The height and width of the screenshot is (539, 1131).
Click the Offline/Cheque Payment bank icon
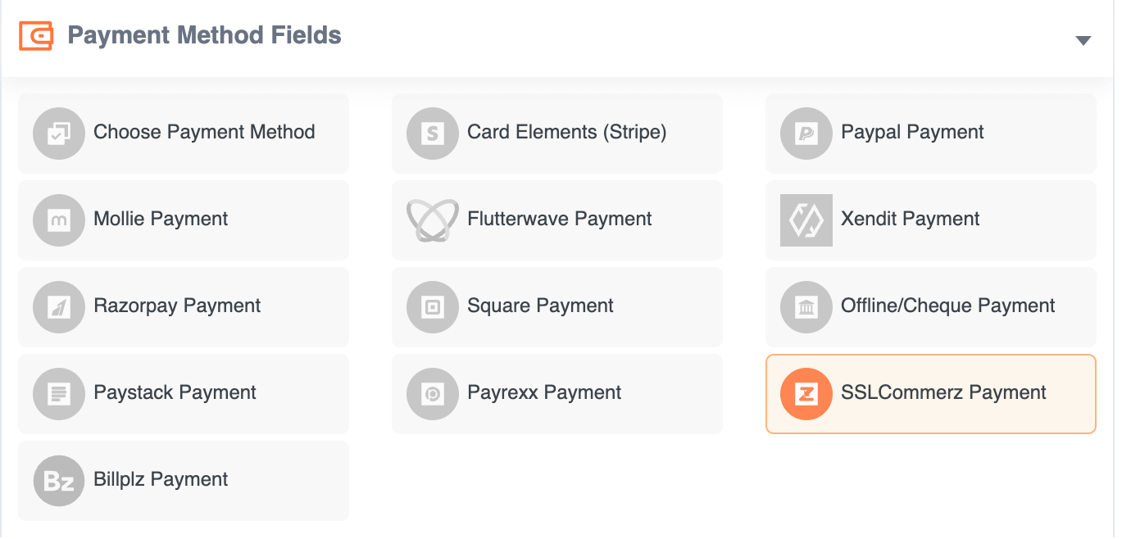pos(806,306)
